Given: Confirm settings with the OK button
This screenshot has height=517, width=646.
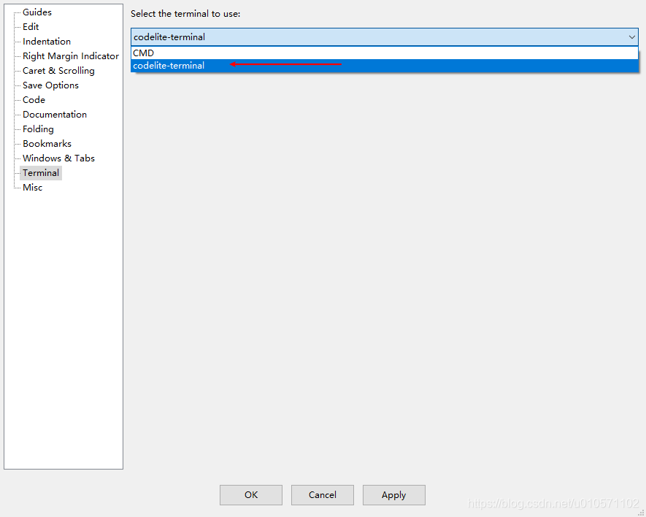Looking at the screenshot, I should pos(250,494).
